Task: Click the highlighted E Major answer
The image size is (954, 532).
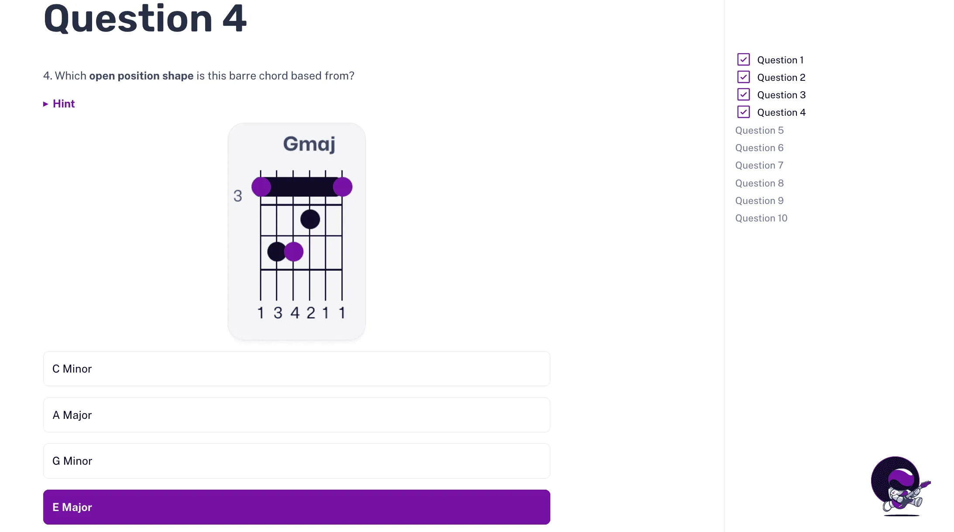Action: point(296,507)
